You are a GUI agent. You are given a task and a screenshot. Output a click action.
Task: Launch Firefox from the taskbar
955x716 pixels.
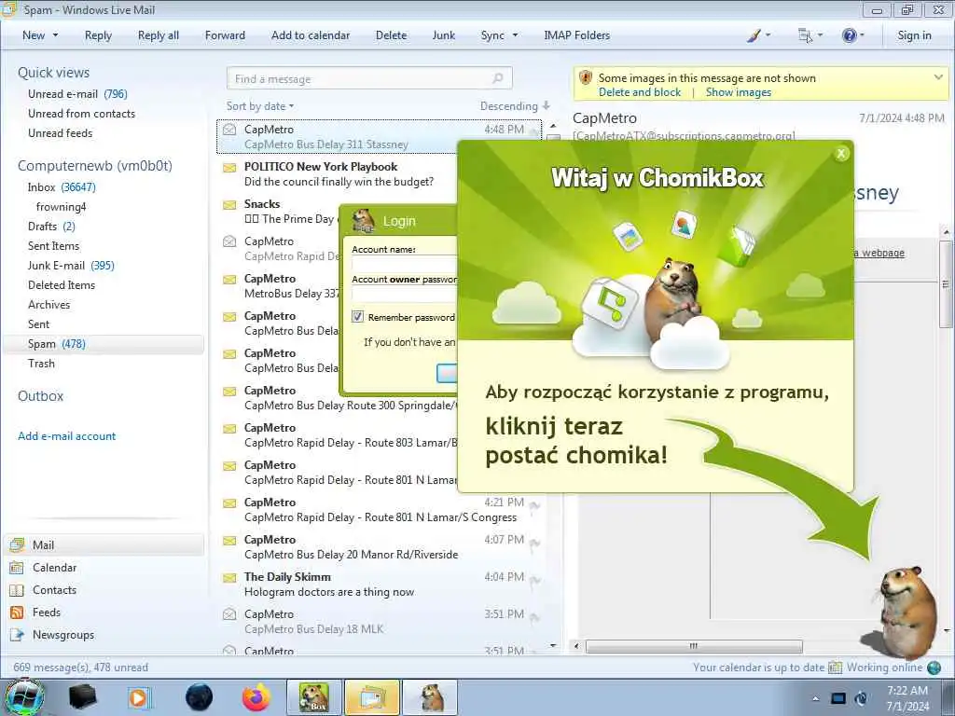click(256, 697)
